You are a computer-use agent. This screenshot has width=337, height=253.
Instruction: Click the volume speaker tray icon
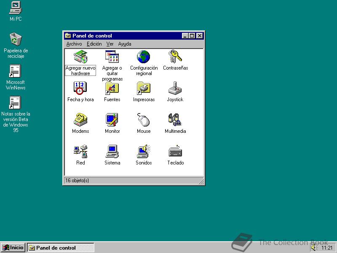coord(314,248)
